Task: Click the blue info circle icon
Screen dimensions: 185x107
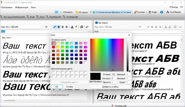Action: (161, 12)
